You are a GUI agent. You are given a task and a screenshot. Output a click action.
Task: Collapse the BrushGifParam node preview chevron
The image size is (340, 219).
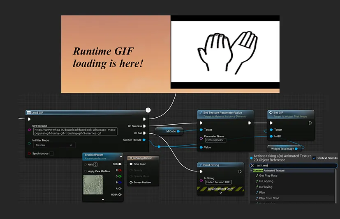121,157
